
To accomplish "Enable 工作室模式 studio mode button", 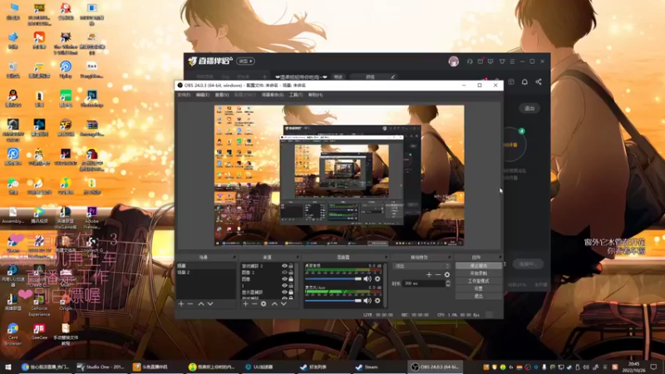I will (x=479, y=281).
